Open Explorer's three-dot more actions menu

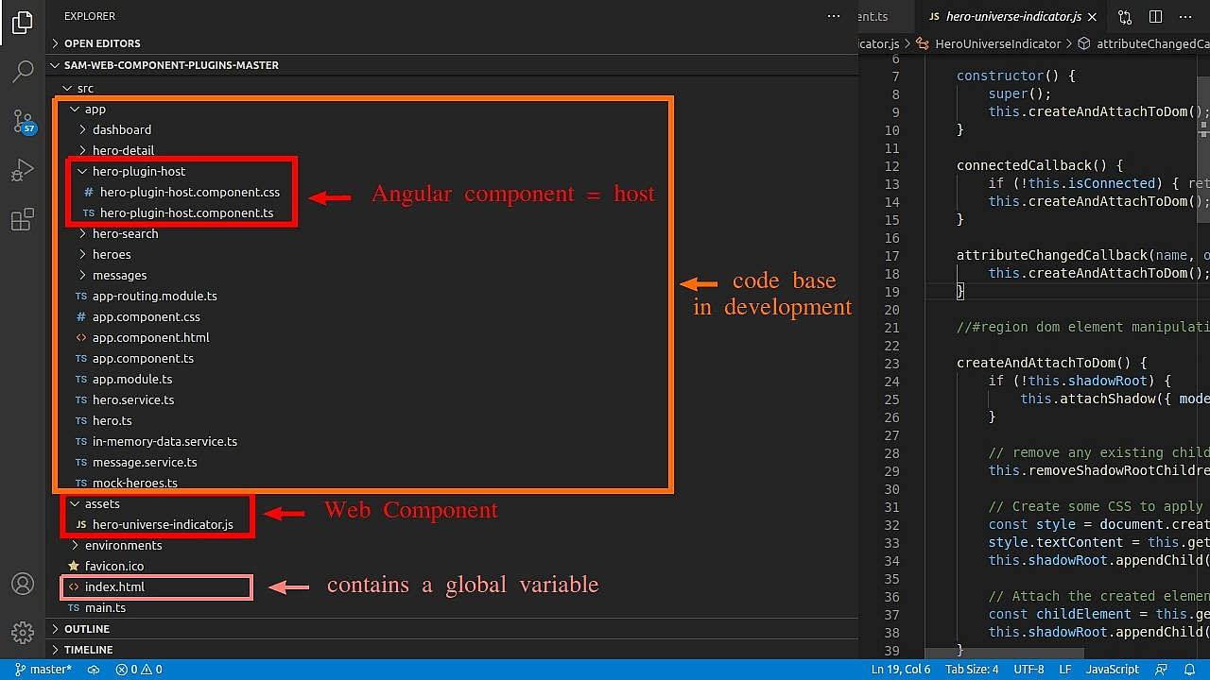[833, 16]
